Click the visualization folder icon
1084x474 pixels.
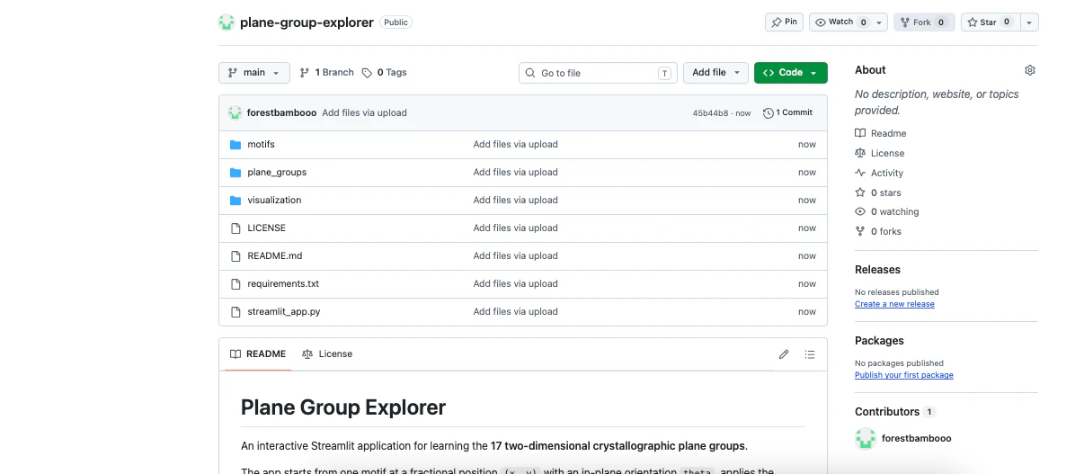[x=235, y=201]
